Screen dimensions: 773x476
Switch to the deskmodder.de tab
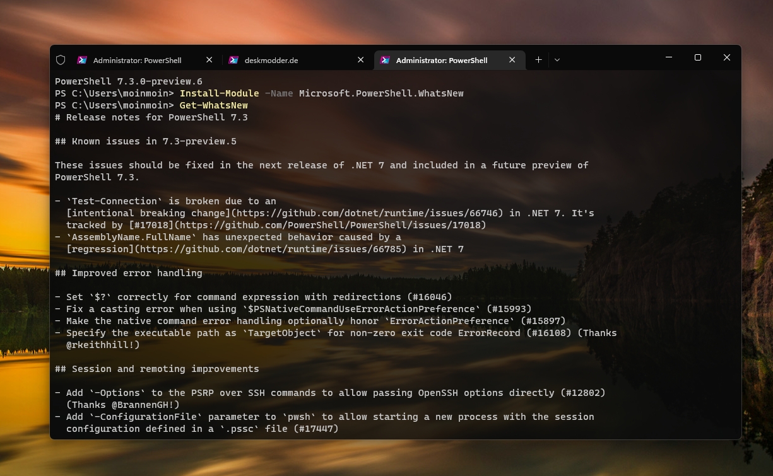pos(298,60)
